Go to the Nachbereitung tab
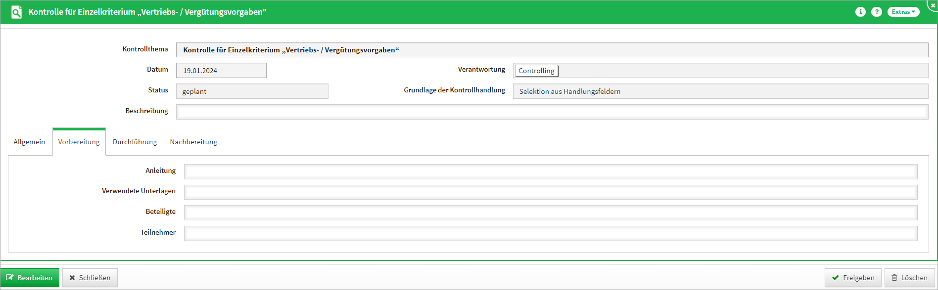Viewport: 938px width, 290px height. coord(193,142)
